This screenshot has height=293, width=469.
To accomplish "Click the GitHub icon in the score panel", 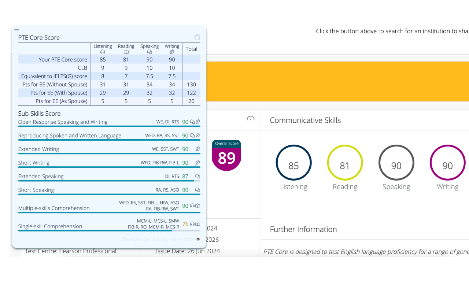I will tap(197, 38).
